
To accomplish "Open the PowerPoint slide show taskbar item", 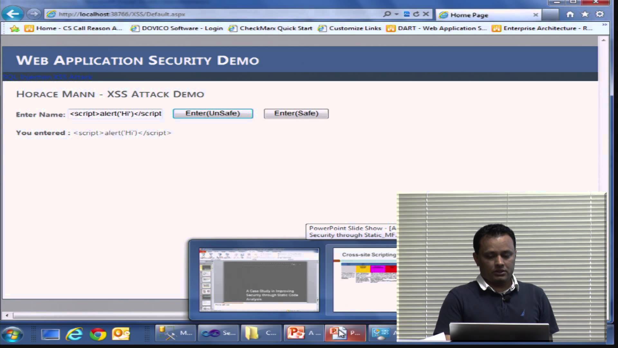I will 345,333.
